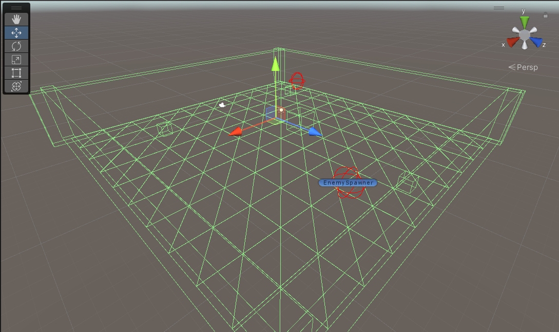Click the blue Z axis gizmo cone
The width and height of the screenshot is (559, 332).
click(x=536, y=42)
